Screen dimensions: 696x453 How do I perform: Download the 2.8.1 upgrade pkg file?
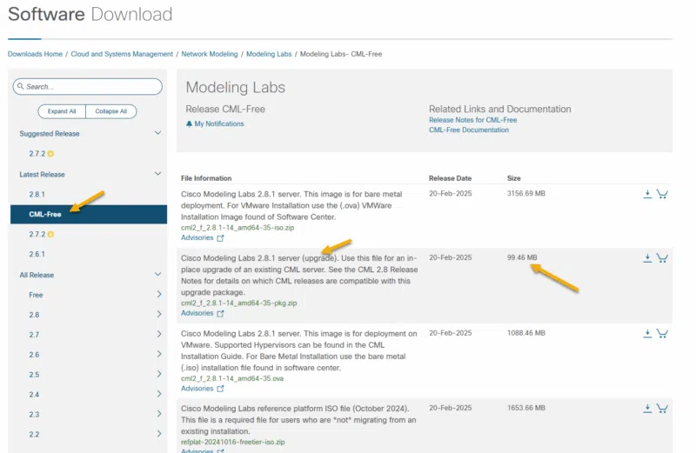click(647, 258)
